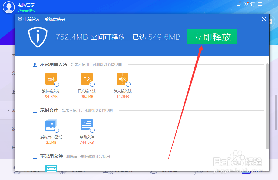The width and height of the screenshot is (278, 180).
Task: Click the 系统自带壁纸 wallpaper icon
Action: [51, 125]
